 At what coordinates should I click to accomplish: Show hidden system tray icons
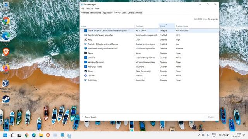199,135
